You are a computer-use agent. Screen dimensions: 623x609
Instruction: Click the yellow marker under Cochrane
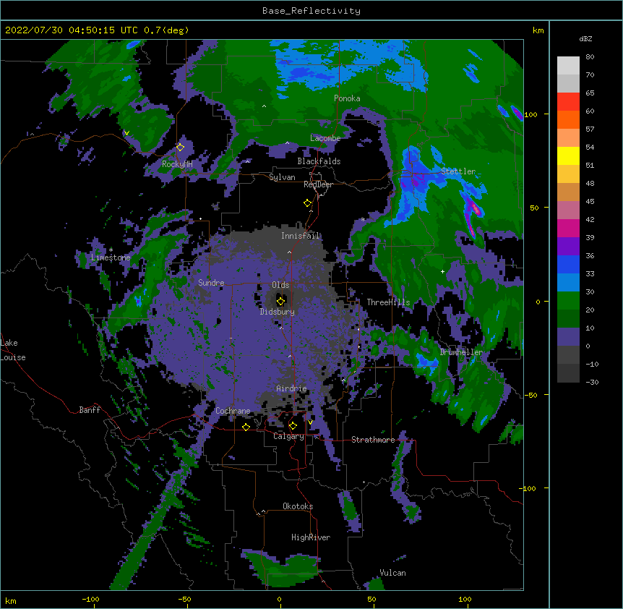click(246, 427)
